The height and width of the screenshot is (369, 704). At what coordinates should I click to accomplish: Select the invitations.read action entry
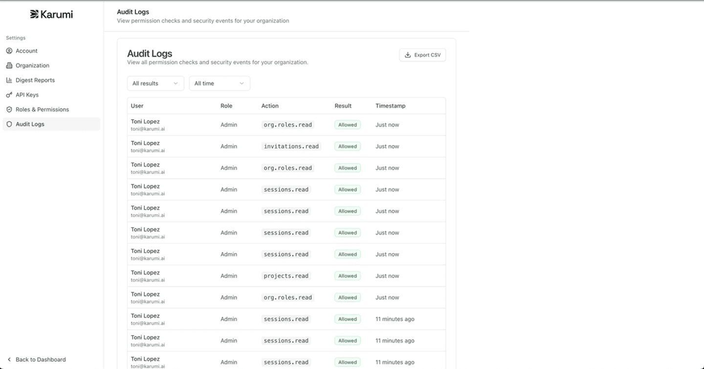pyautogui.click(x=291, y=146)
